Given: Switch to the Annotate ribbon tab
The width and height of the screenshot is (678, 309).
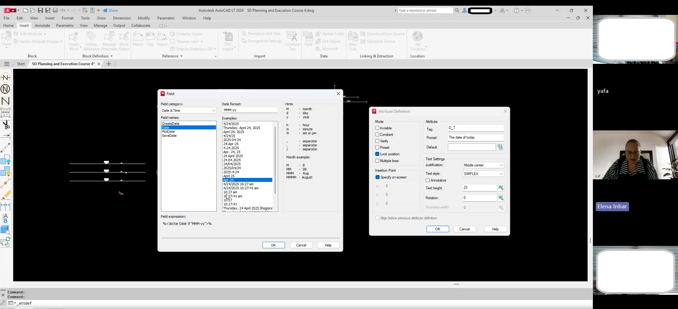Looking at the screenshot, I should [42, 26].
